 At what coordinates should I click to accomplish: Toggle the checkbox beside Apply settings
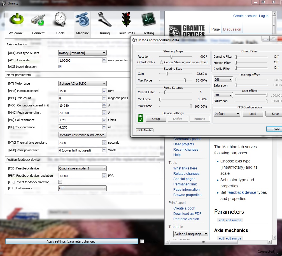tap(142, 241)
